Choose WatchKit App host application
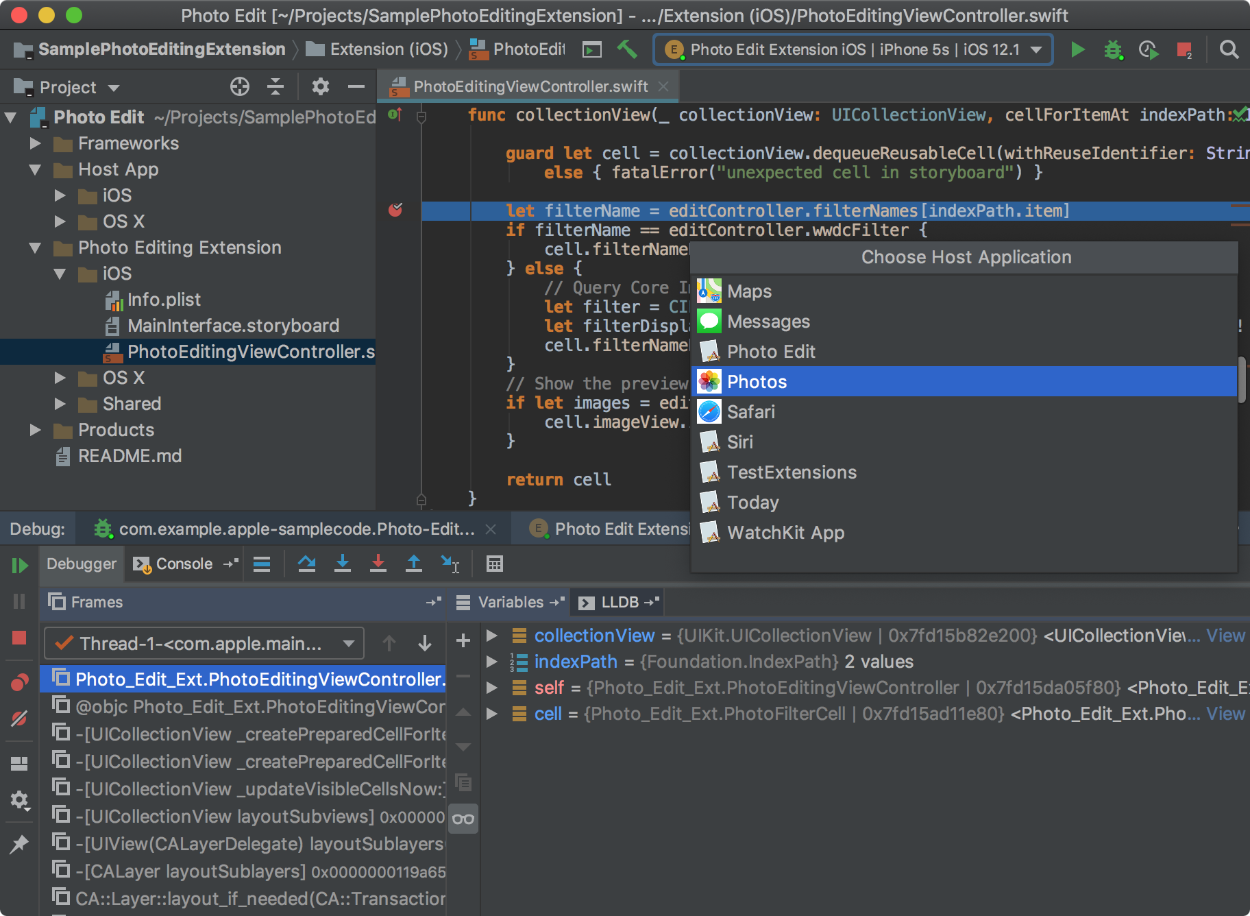This screenshot has width=1250, height=916. pos(966,532)
